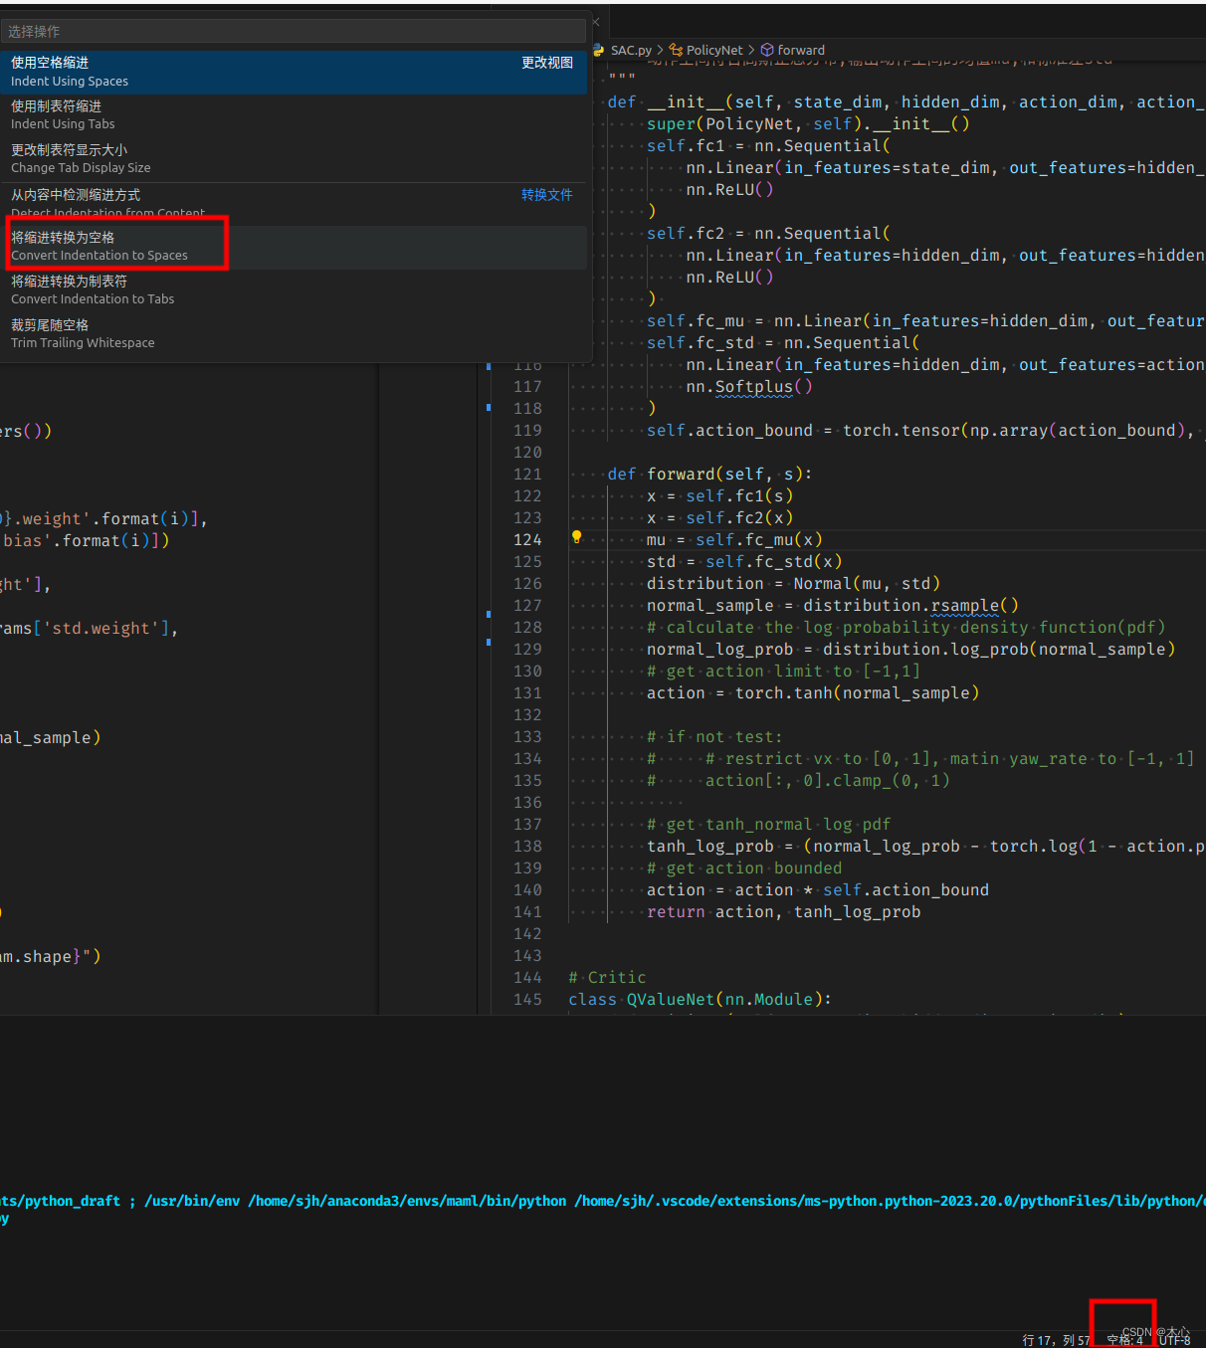The height and width of the screenshot is (1348, 1206).
Task: Open forward method breadcrumb
Action: coord(801,50)
